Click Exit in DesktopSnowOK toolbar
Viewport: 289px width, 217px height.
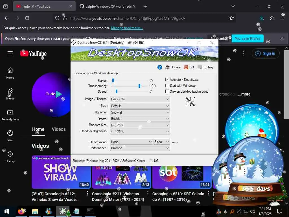point(189,67)
